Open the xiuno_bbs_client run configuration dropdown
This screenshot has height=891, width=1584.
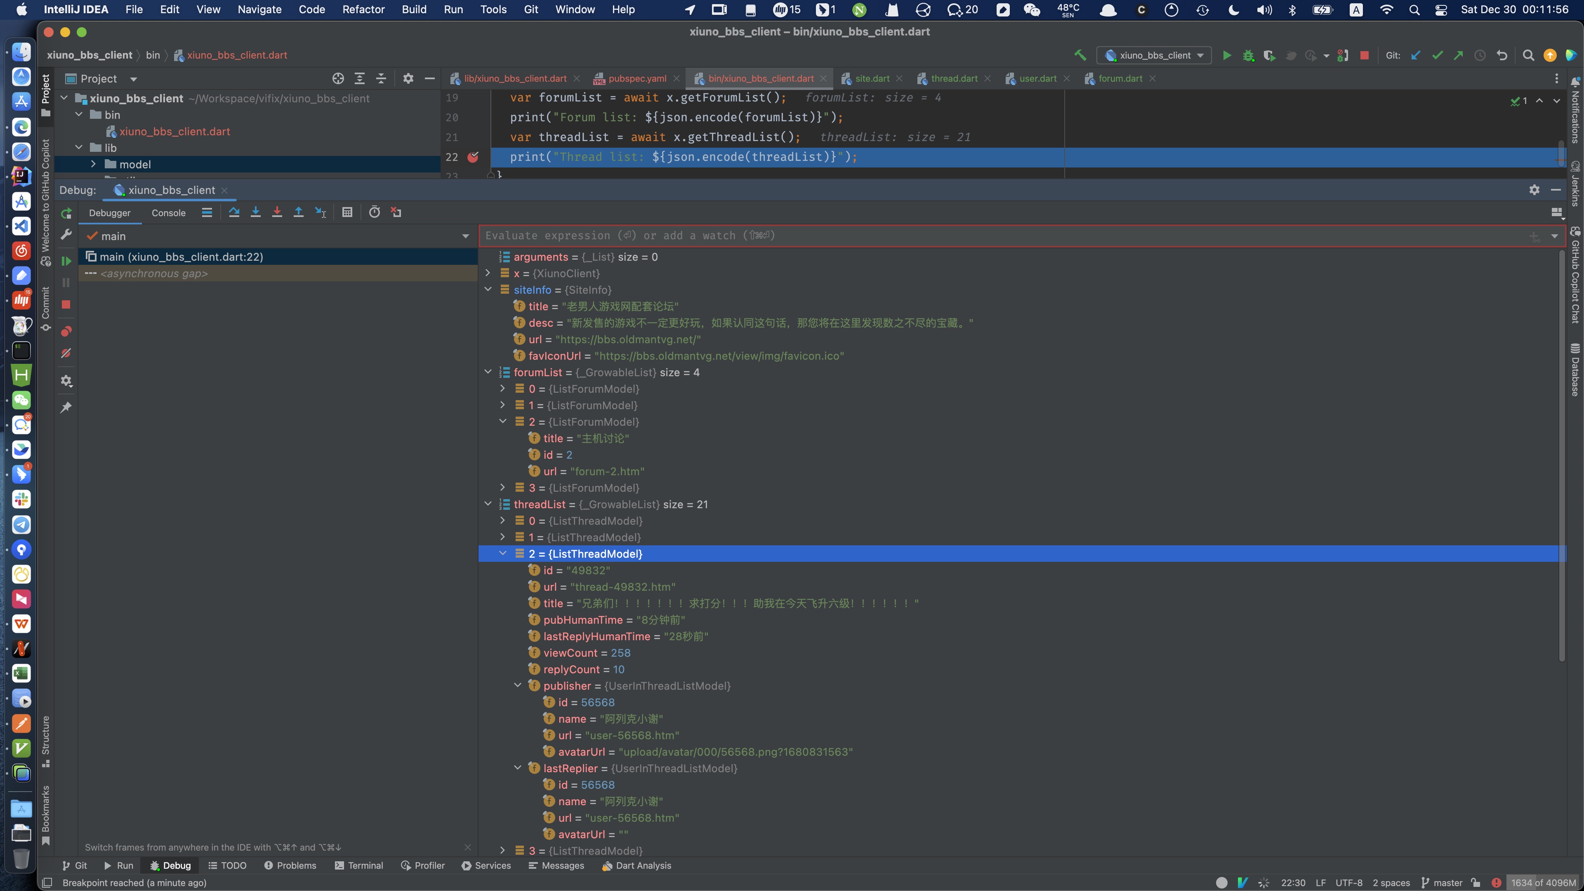[x=1154, y=55]
